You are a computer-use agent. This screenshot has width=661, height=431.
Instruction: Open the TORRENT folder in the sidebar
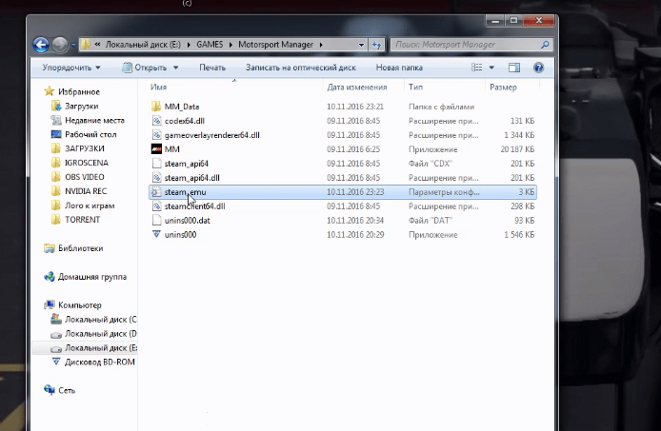pos(82,220)
